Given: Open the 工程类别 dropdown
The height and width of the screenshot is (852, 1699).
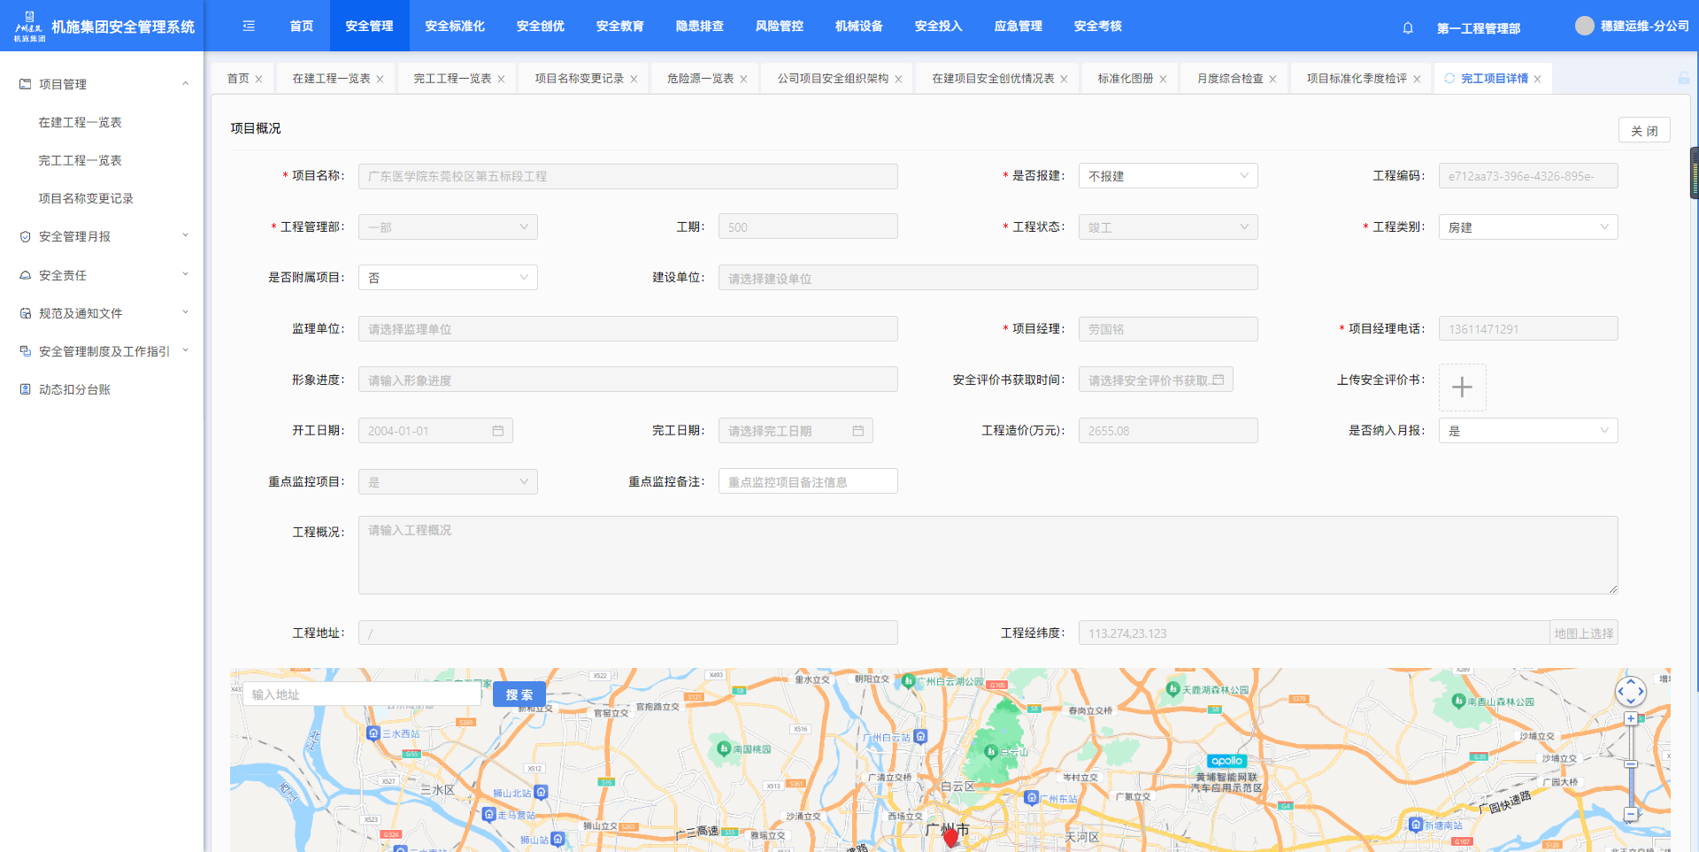Looking at the screenshot, I should click(1527, 227).
